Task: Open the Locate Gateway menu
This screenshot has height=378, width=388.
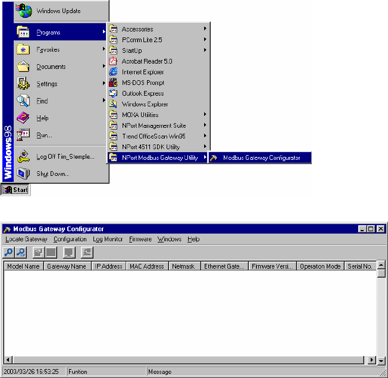Action: pos(26,239)
